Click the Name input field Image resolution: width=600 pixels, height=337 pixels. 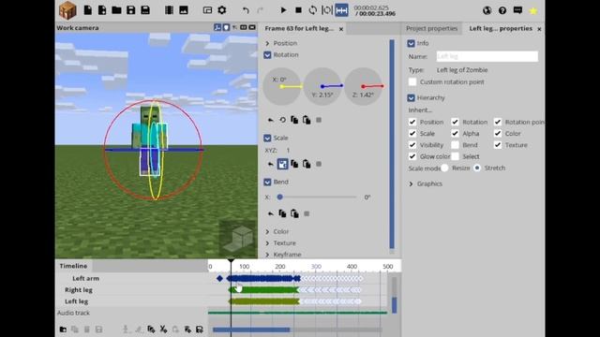487,56
